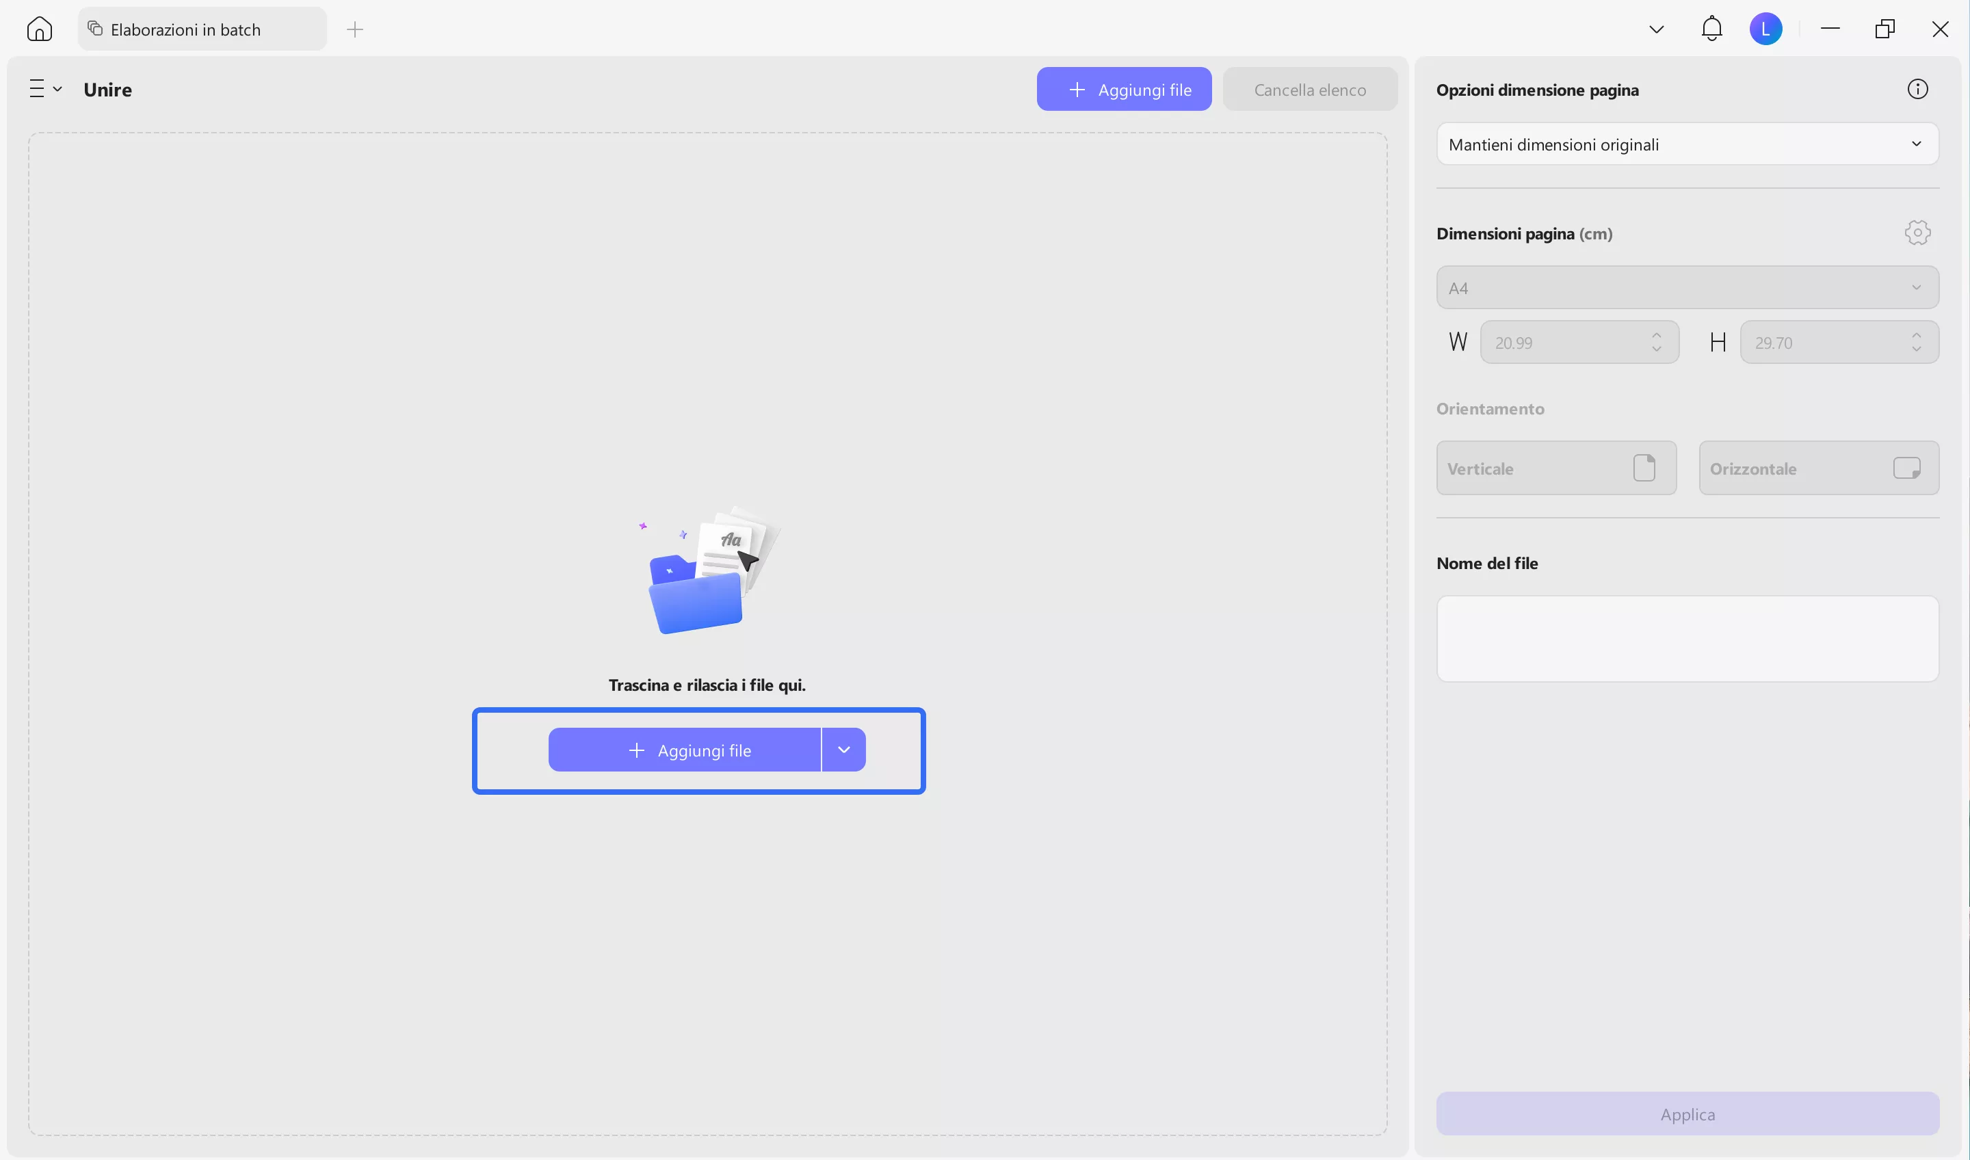Go to the Home screen
Image resolution: width=1970 pixels, height=1160 pixels.
[39, 28]
